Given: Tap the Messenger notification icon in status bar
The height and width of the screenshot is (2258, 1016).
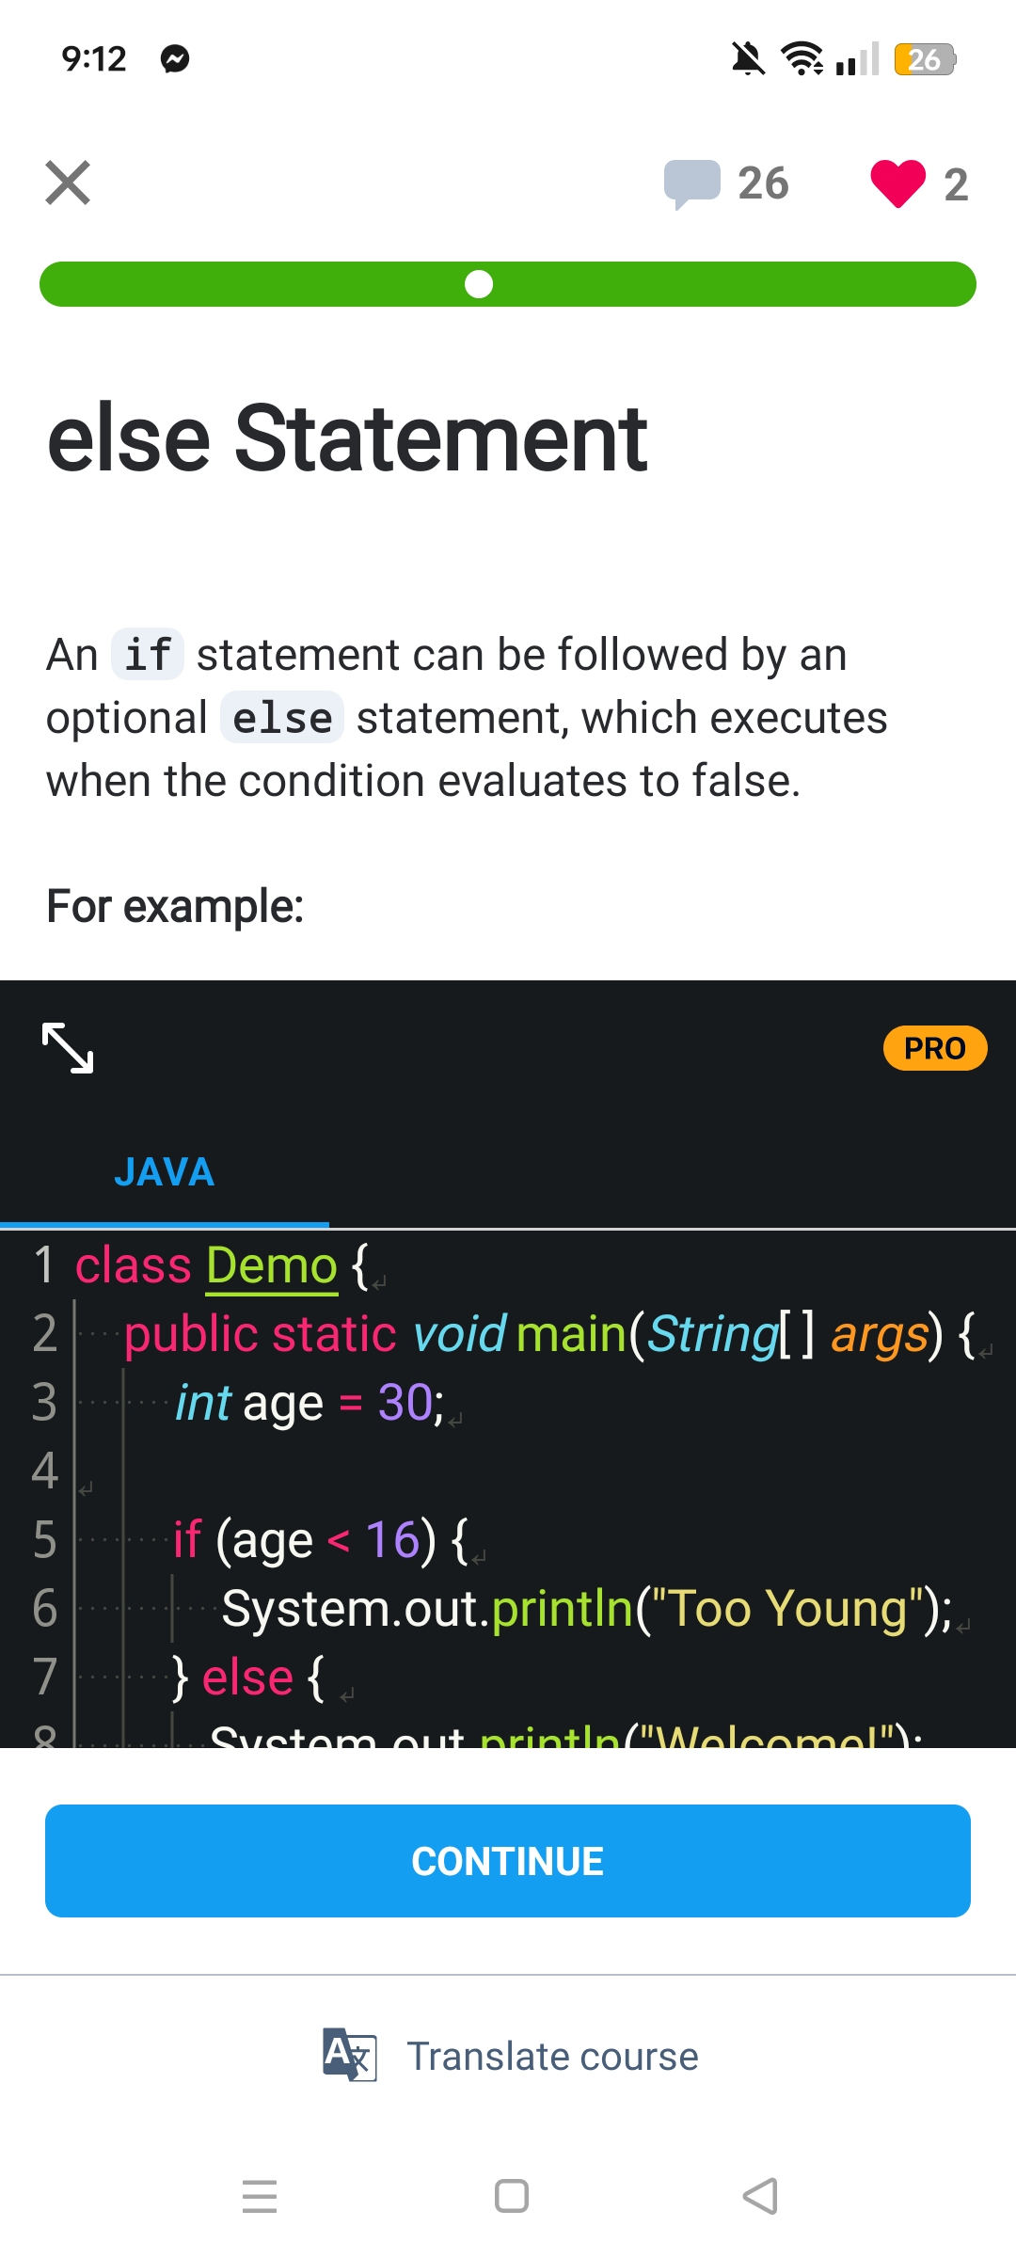Looking at the screenshot, I should [x=175, y=59].
